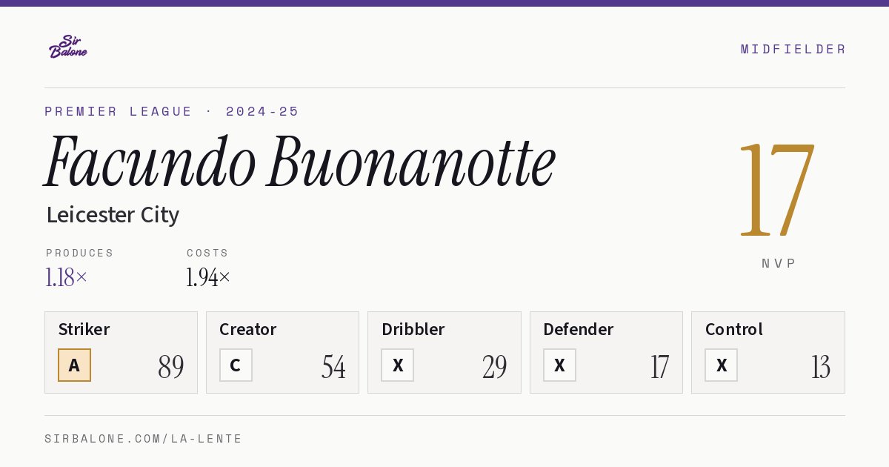This screenshot has height=467, width=889.
Task: Click the X grade badge under Defender
Action: click(x=559, y=365)
